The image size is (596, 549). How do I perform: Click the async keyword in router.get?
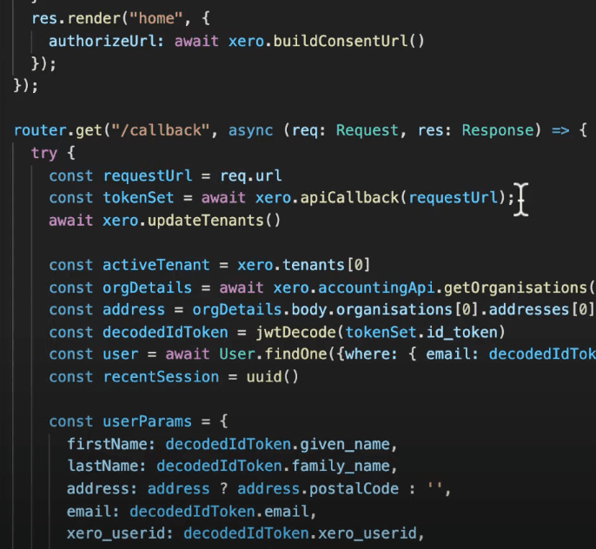click(250, 130)
